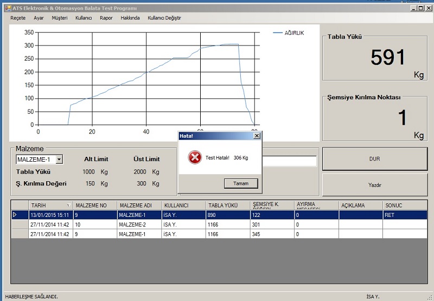Viewport: 434px width, 301px height.
Task: Click Kullanıcı Değiştir in the menu bar
Action: (164, 18)
